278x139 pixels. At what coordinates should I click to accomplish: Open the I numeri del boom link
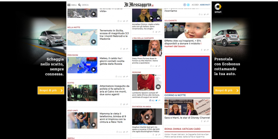tap(183, 45)
